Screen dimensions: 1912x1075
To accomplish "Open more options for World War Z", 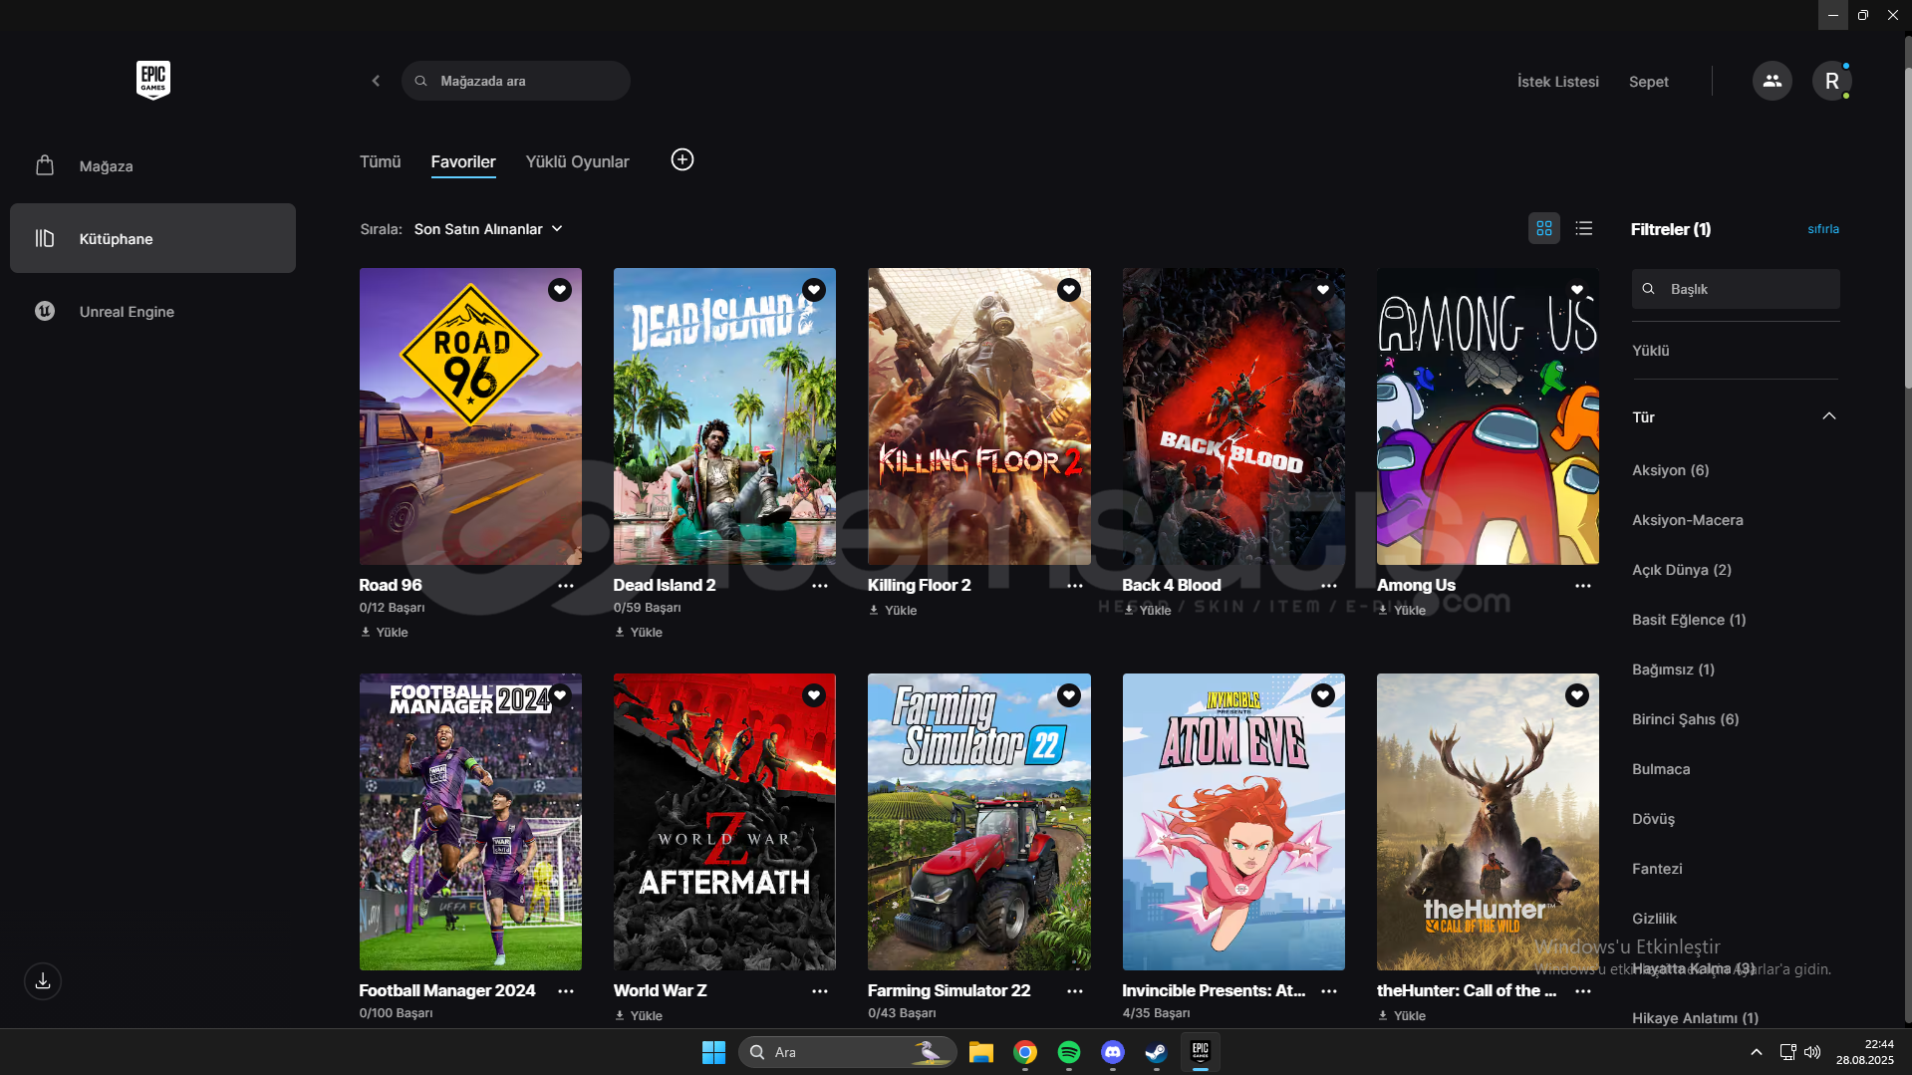I will pos(820,991).
